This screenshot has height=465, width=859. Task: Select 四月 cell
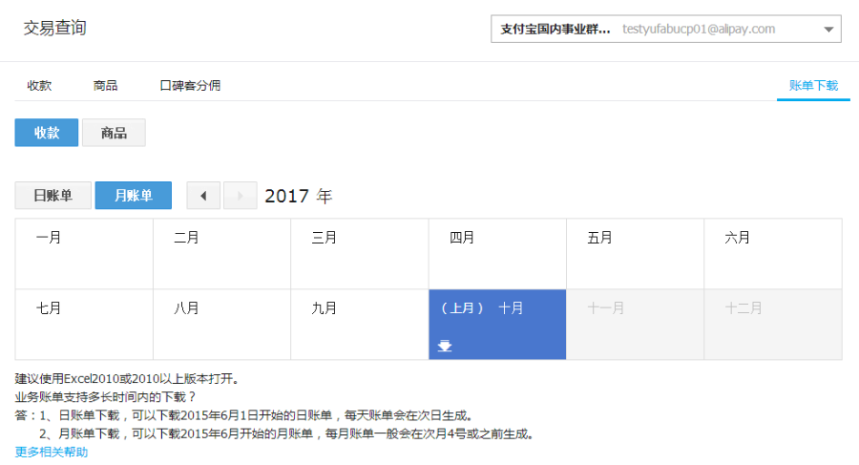click(x=497, y=254)
